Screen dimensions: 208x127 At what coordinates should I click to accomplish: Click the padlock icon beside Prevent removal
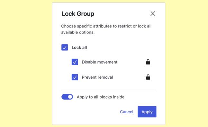point(148,77)
